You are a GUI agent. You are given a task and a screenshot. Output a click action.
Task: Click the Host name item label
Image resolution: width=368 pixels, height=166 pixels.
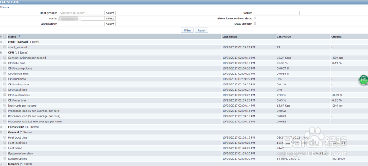pos(15,148)
